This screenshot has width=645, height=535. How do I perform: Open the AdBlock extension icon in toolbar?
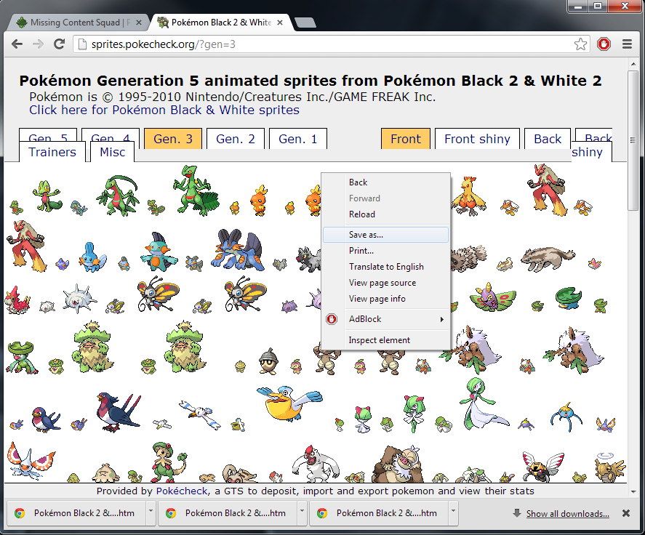point(604,44)
